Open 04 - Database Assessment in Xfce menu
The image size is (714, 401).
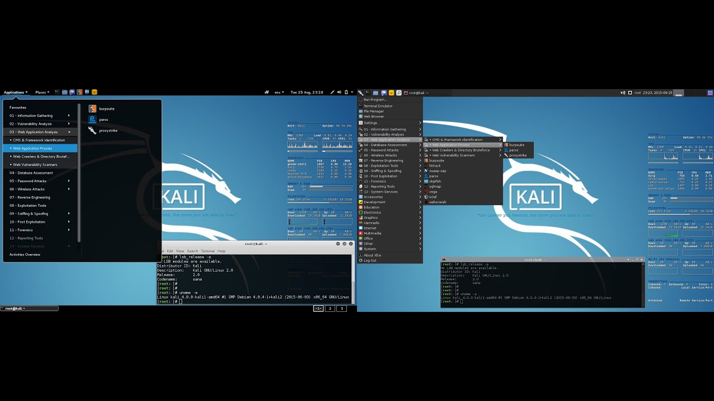pos(390,145)
